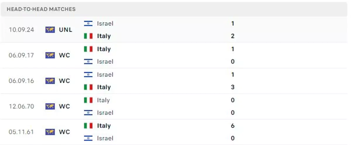This screenshot has width=351, height=145.
Task: Click Israel flag in 12.06.70 match
Action: 88,113
